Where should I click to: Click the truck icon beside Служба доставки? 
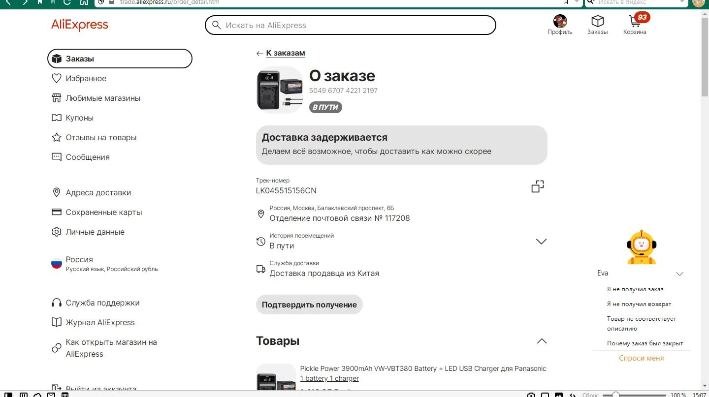pyautogui.click(x=261, y=269)
